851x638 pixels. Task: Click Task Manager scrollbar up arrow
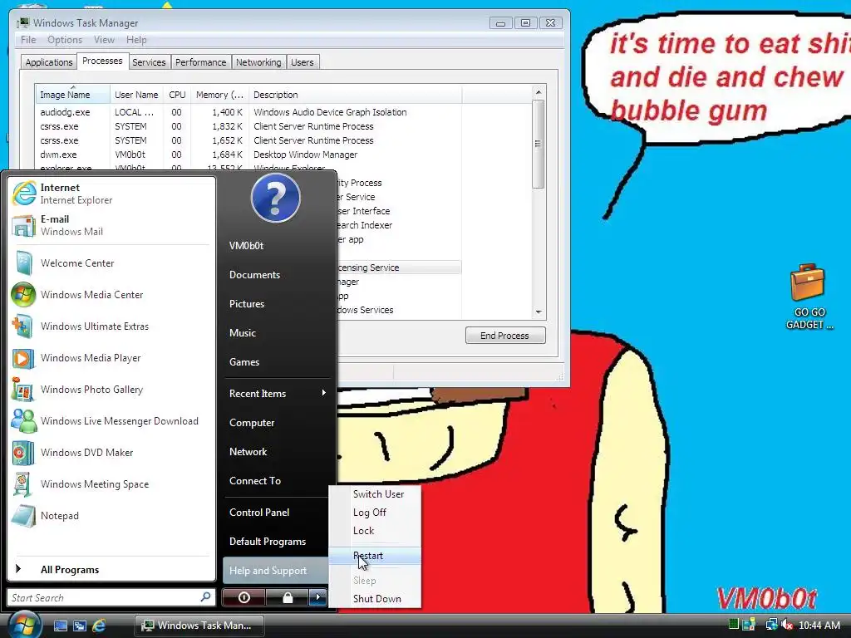(539, 92)
